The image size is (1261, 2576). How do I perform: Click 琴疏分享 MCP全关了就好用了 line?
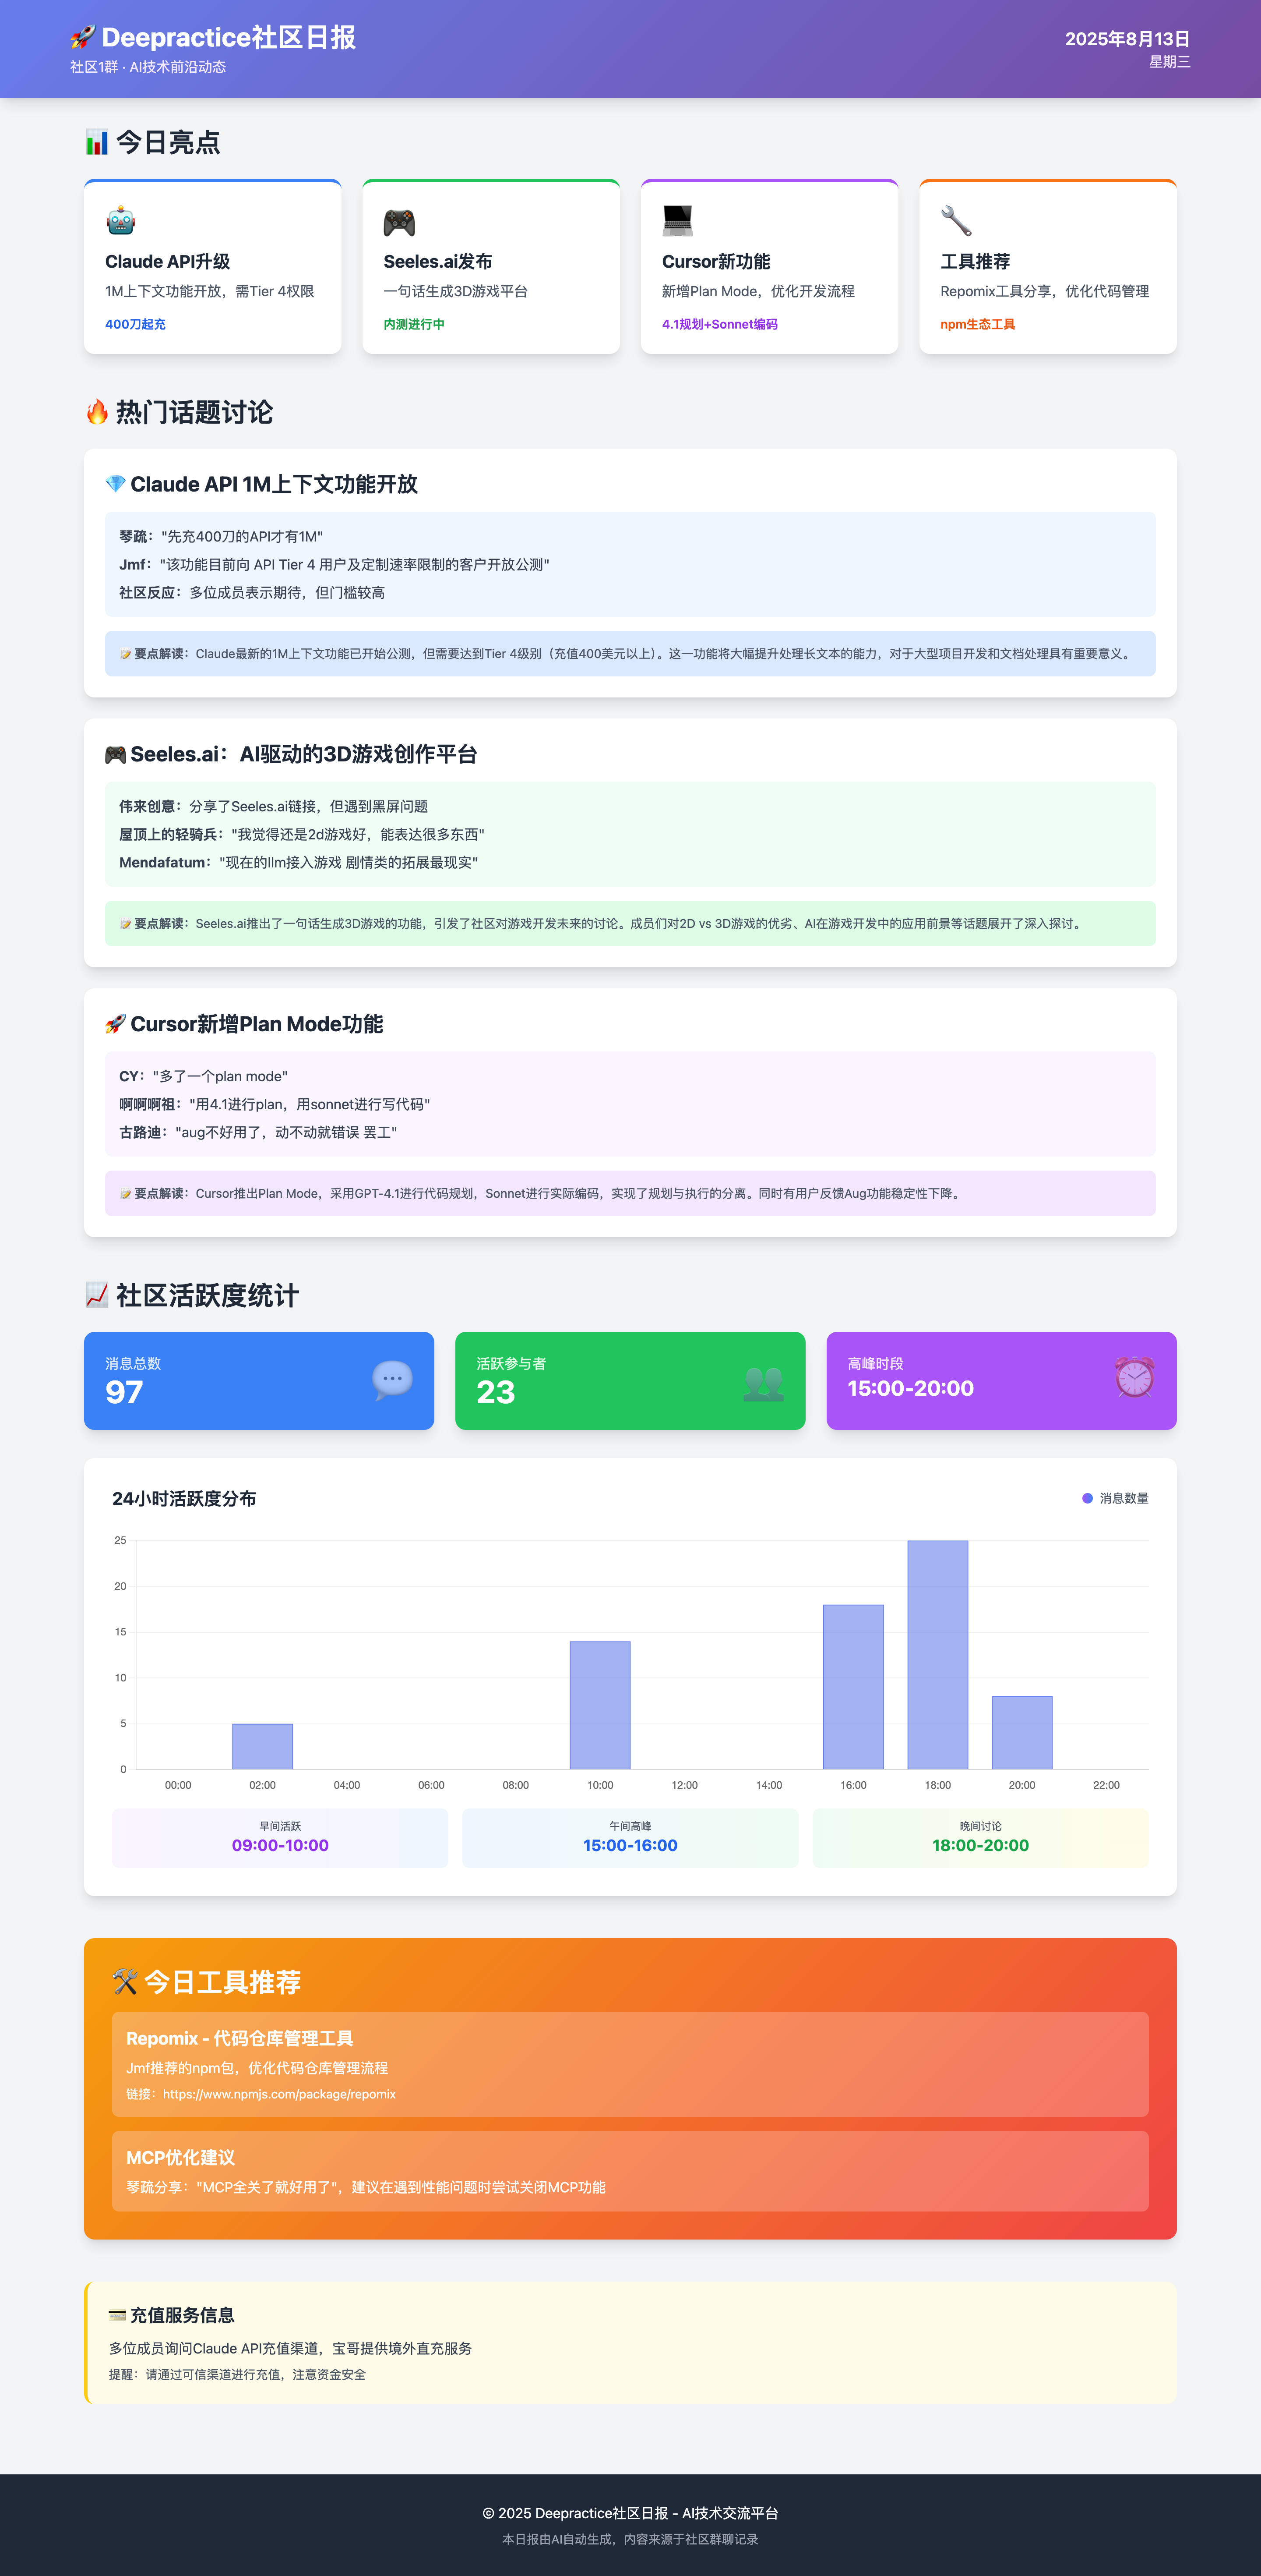[x=366, y=2187]
